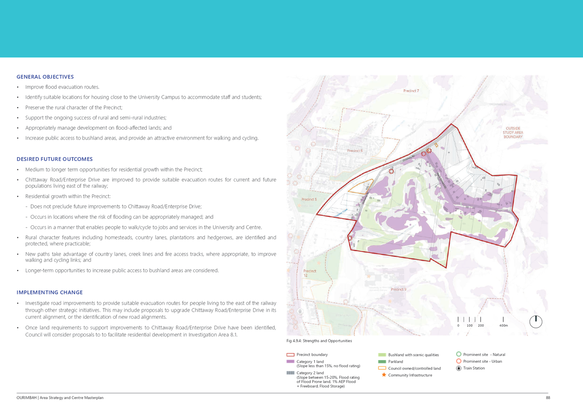This screenshot has width=583, height=412.
Task: Click the hatched Category 2 land legend symbol
Action: pyautogui.click(x=290, y=373)
